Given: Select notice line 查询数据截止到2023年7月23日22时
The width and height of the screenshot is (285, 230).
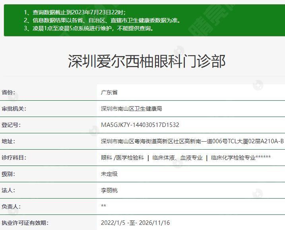Looking at the screenshot, I should pos(75,12).
